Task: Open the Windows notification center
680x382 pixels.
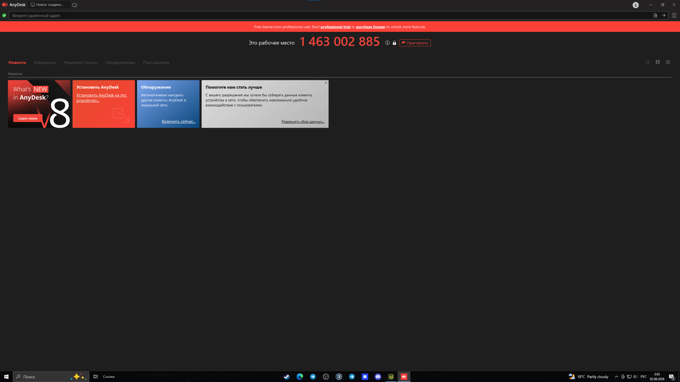Action: tap(671, 377)
